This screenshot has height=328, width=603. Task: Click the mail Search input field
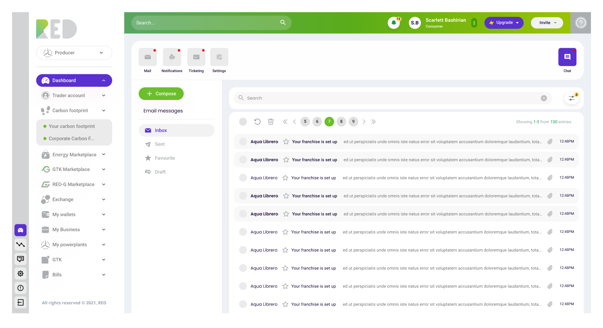click(393, 98)
